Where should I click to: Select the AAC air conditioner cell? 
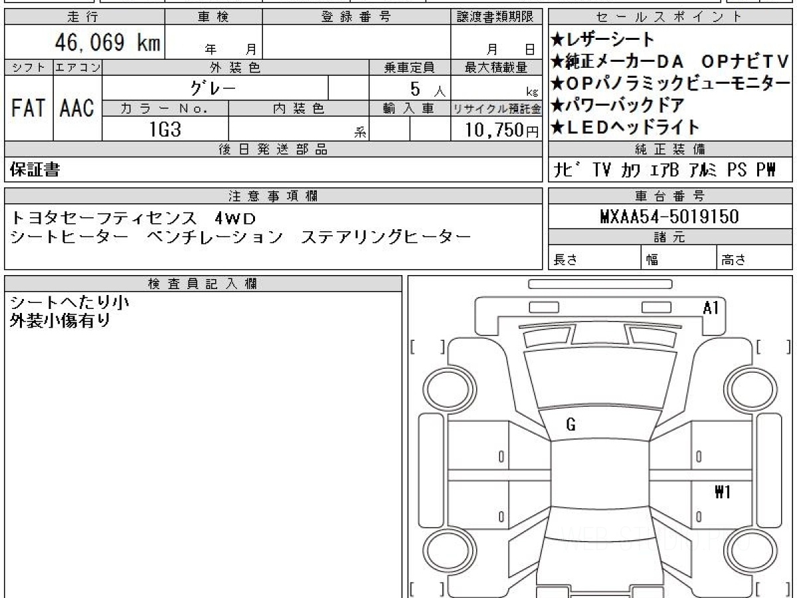[78, 108]
